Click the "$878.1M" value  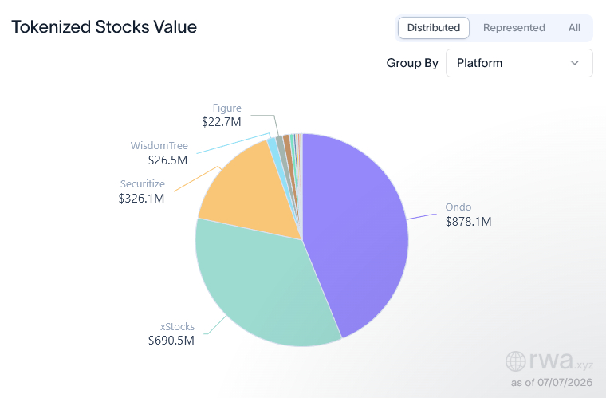(x=468, y=222)
